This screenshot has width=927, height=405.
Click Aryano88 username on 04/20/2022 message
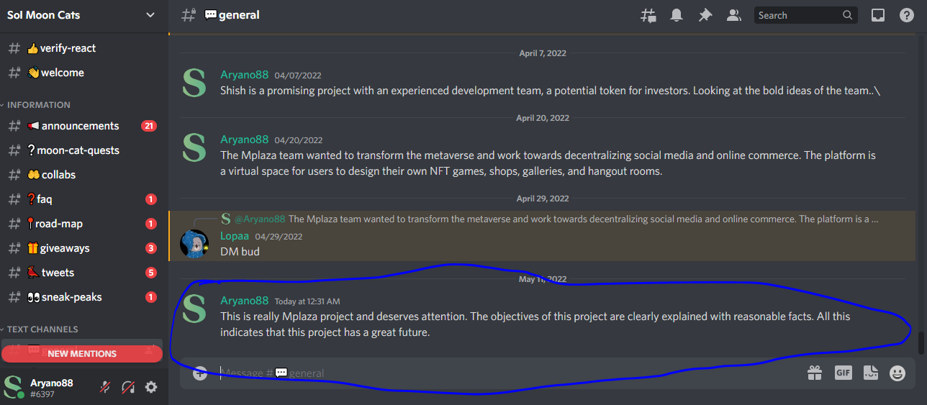tap(245, 140)
